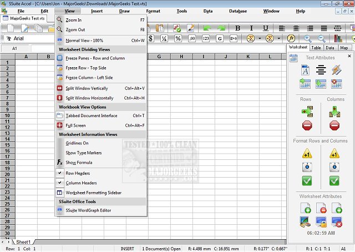Toggle Gridlines On option
355x252 pixels.
101,143
